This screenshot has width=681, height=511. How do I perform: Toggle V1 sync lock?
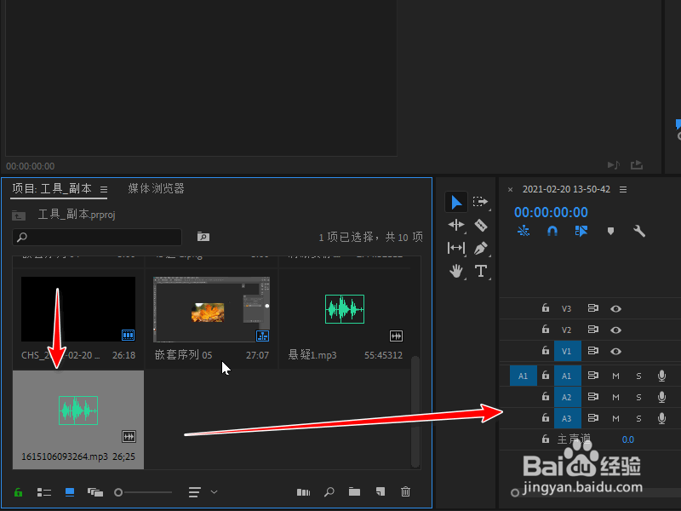[592, 350]
